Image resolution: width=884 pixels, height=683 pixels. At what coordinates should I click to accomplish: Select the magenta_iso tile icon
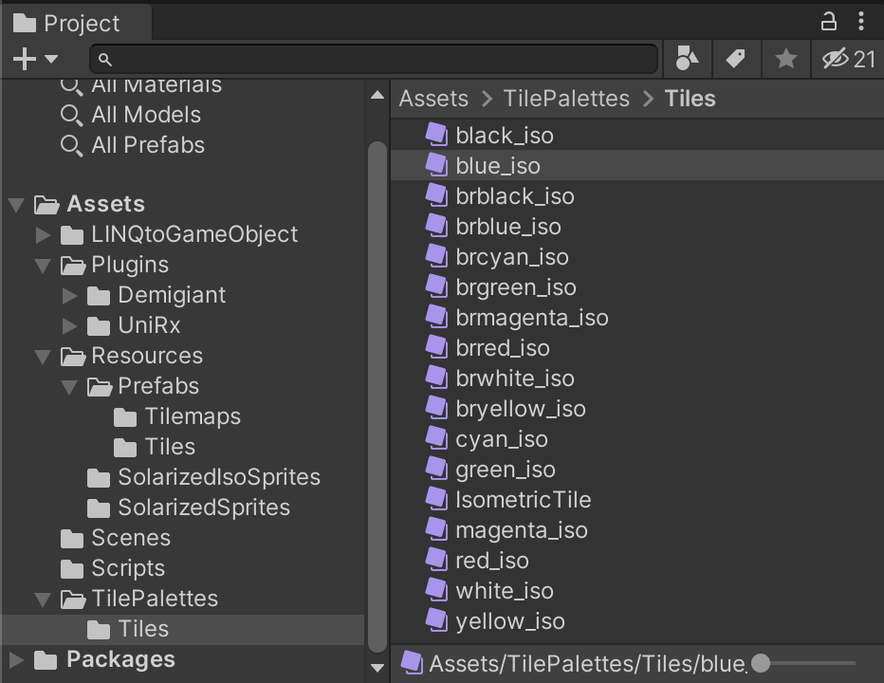point(436,529)
